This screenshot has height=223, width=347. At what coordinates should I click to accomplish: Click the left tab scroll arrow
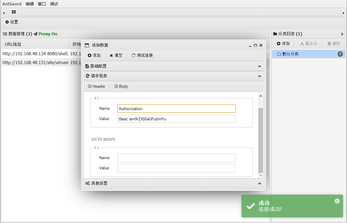4,13
